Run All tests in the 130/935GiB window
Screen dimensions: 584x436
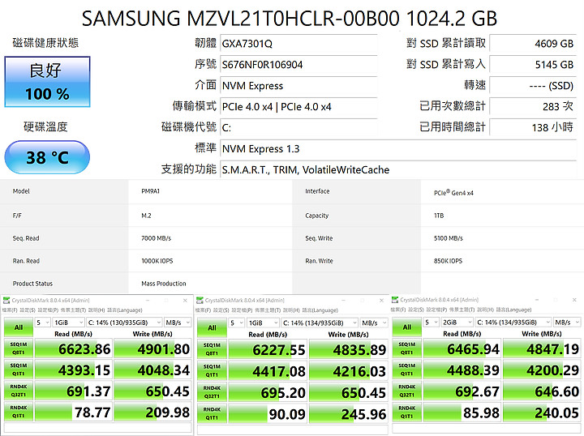coord(19,327)
